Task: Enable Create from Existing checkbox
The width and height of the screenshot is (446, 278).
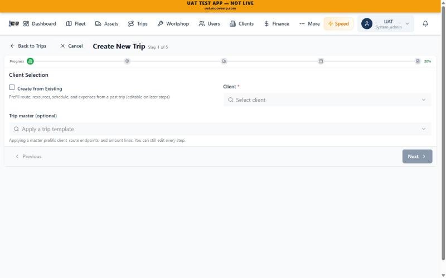Action: (x=12, y=87)
